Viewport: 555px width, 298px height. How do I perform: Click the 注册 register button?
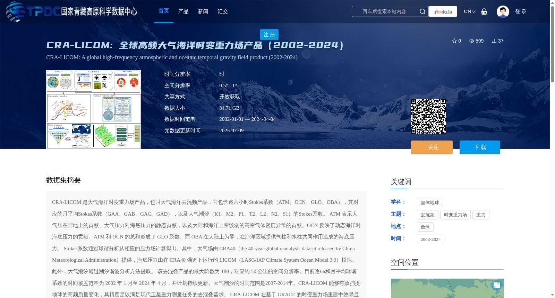(269, 35)
